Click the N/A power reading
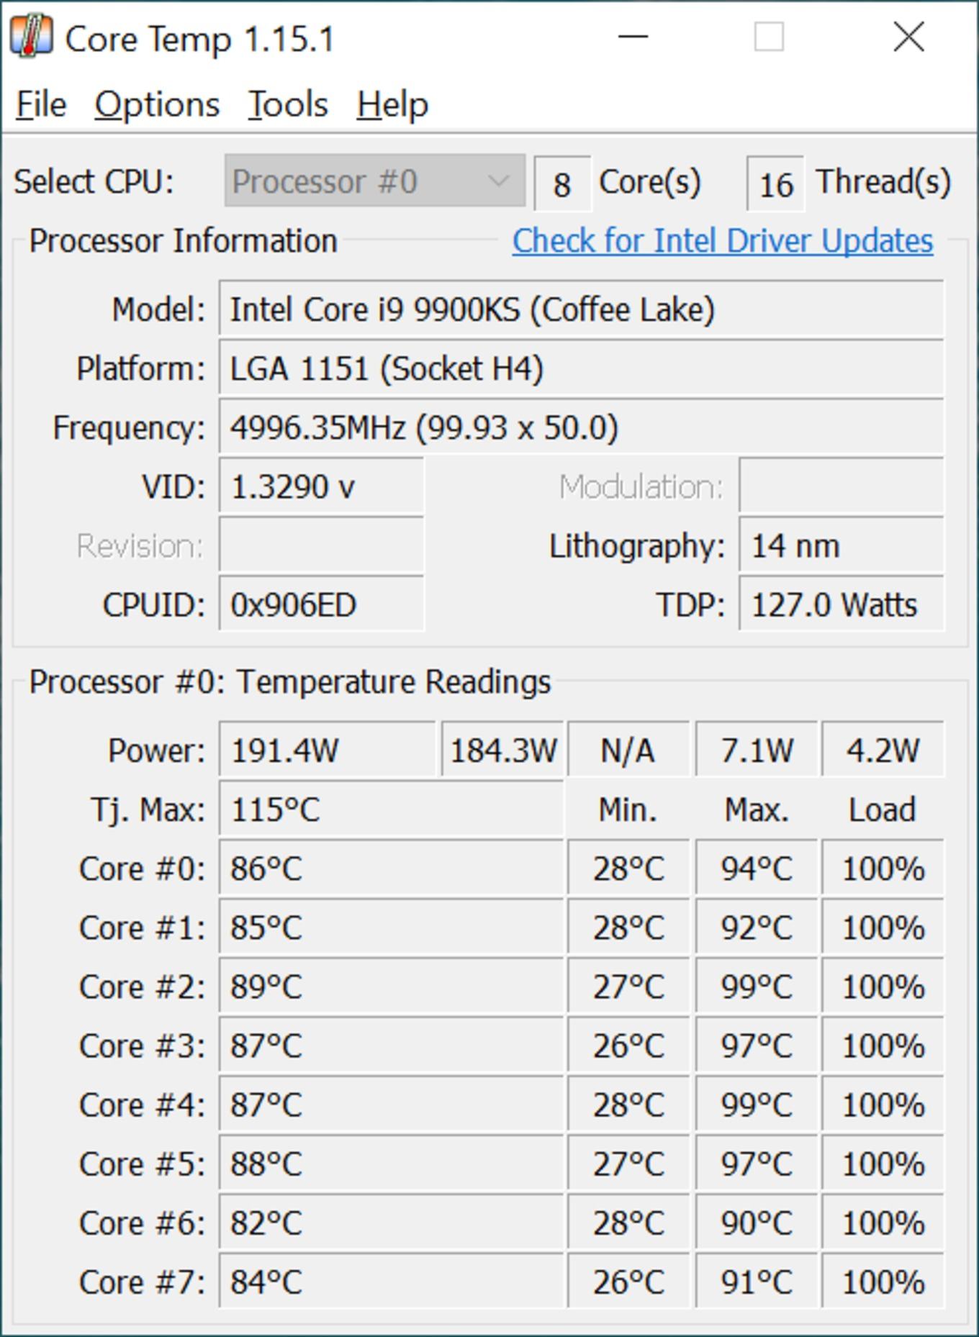 click(628, 751)
